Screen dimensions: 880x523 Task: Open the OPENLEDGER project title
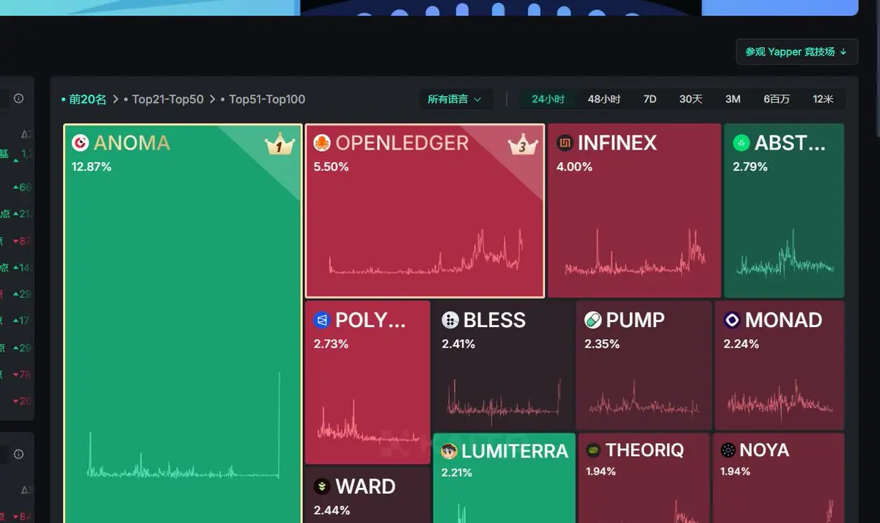point(402,143)
